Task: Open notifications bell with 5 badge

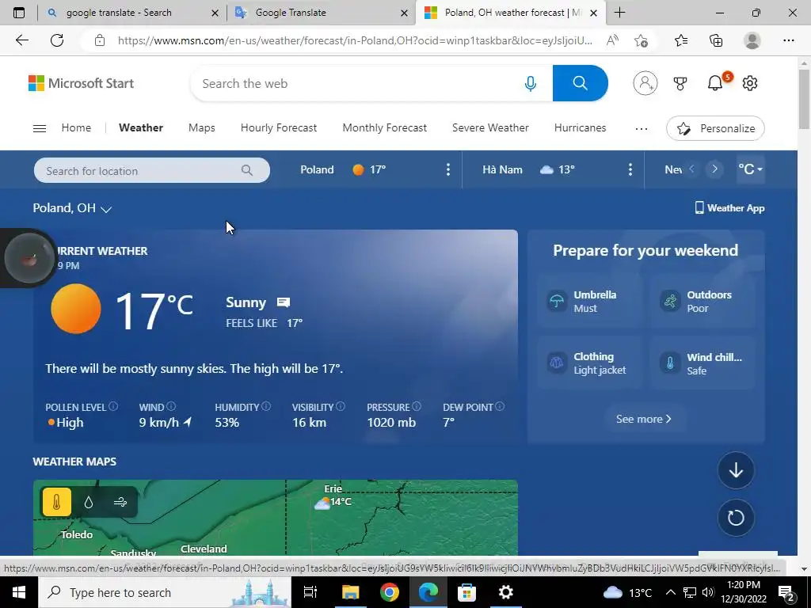Action: click(x=716, y=82)
